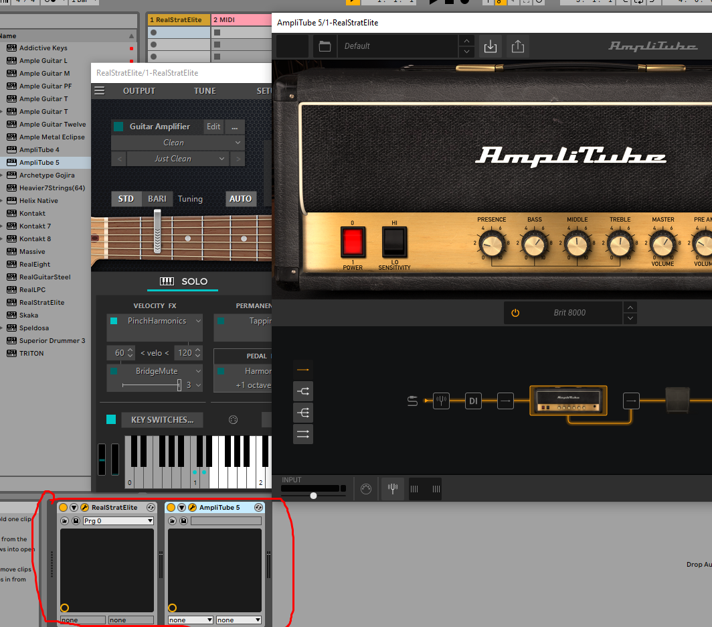Toggle the KEY SWITCHES enable square

point(111,419)
